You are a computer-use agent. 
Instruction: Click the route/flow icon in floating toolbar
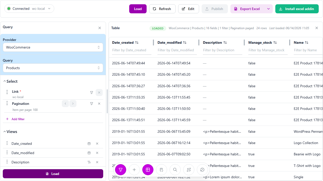pyautogui.click(x=189, y=170)
